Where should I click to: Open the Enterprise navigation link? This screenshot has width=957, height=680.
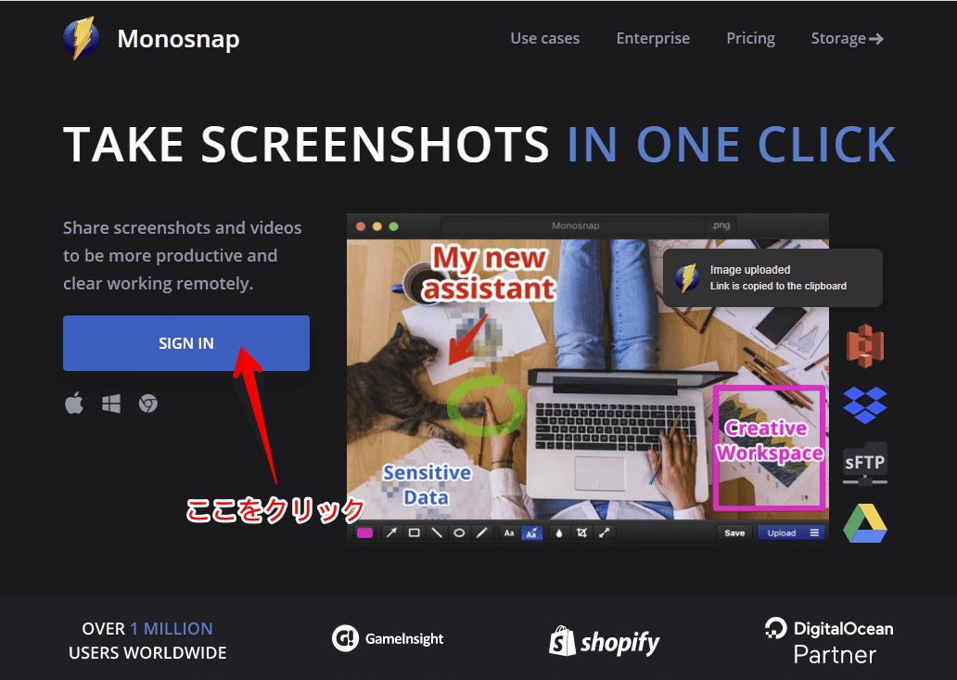pyautogui.click(x=653, y=38)
